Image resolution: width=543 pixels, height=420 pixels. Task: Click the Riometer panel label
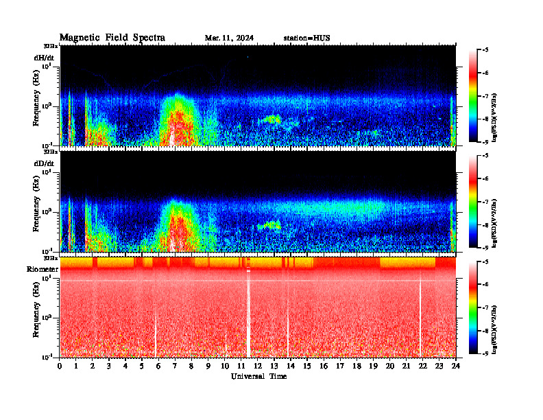point(43,269)
